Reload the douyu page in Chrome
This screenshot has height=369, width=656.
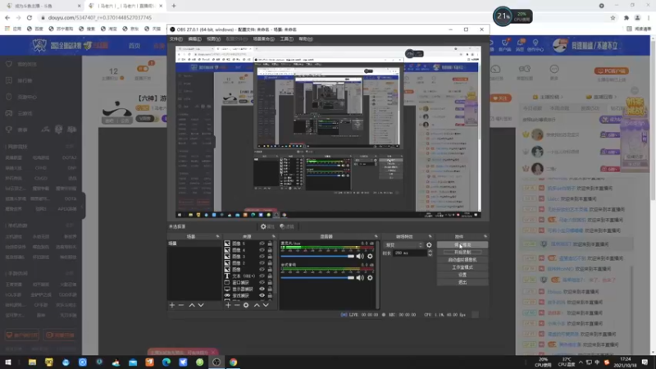pos(30,17)
